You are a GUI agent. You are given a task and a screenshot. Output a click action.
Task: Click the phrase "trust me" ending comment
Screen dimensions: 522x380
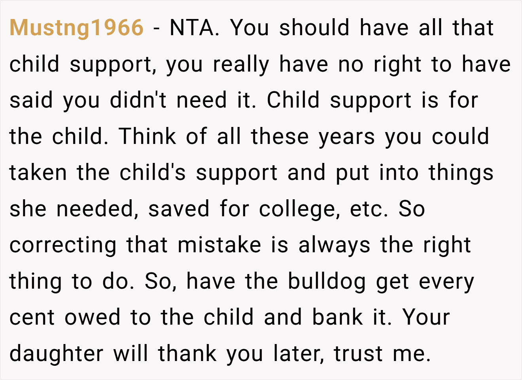pos(382,354)
